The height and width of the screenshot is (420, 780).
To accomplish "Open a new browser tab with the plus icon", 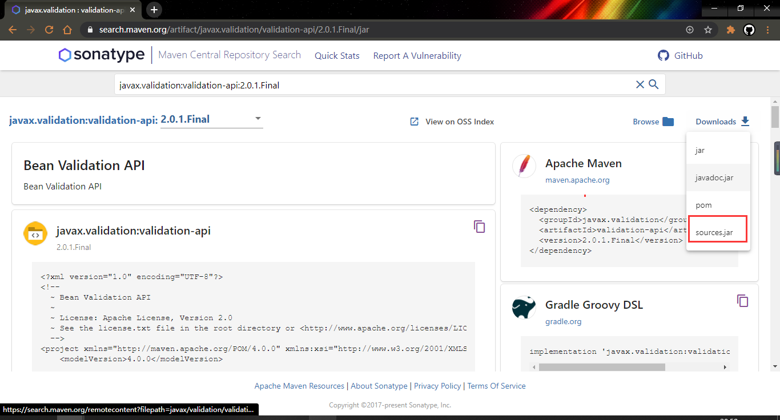I will click(154, 10).
